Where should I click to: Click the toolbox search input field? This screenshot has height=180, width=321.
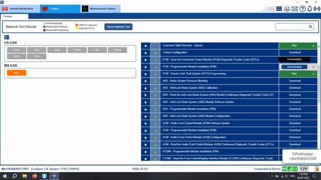(294, 26)
